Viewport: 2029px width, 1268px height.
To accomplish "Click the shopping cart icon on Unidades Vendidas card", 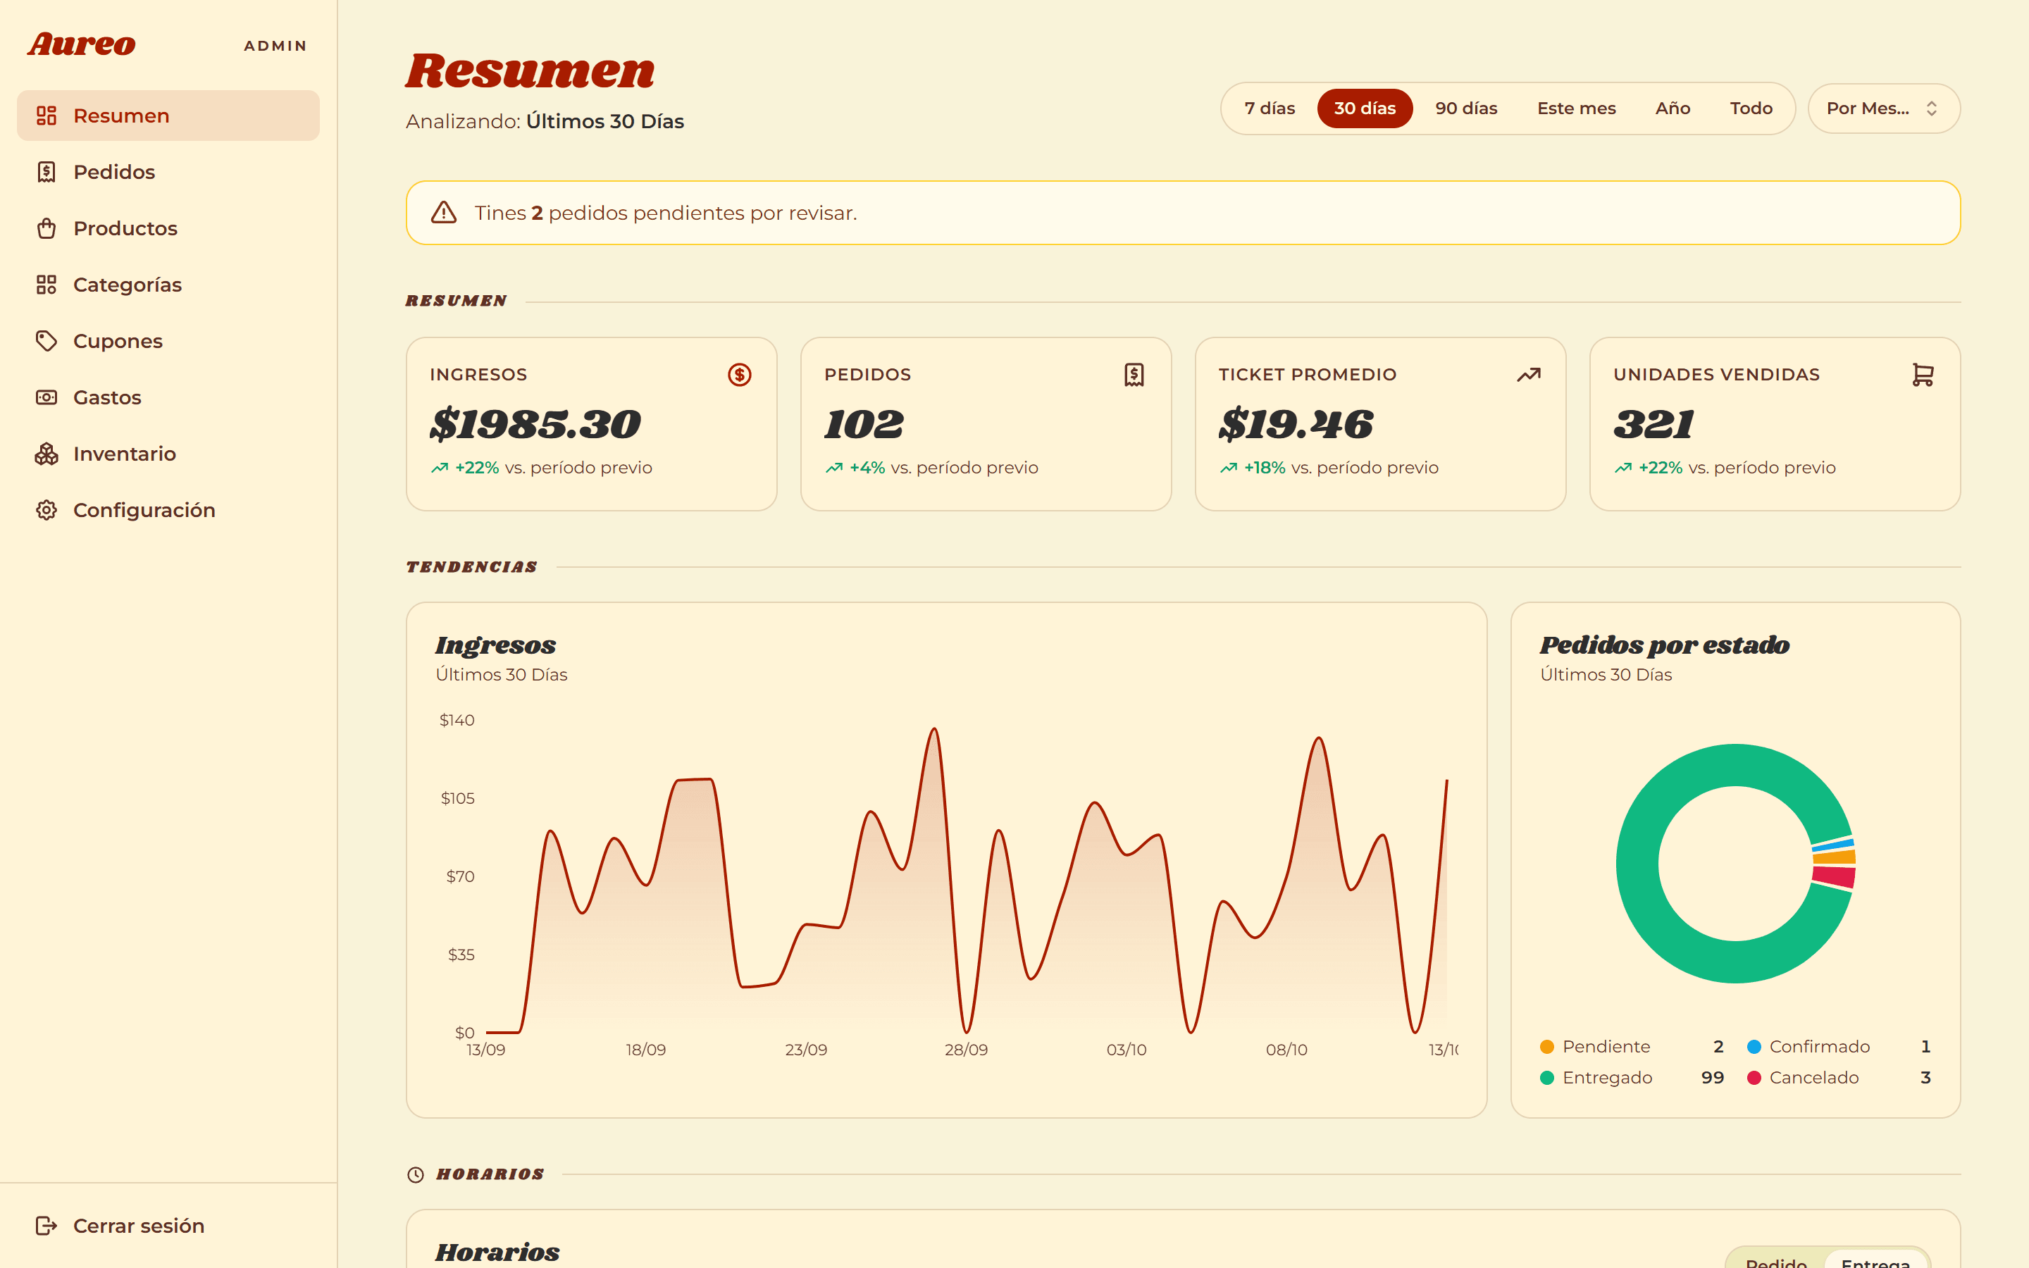I will [1923, 374].
